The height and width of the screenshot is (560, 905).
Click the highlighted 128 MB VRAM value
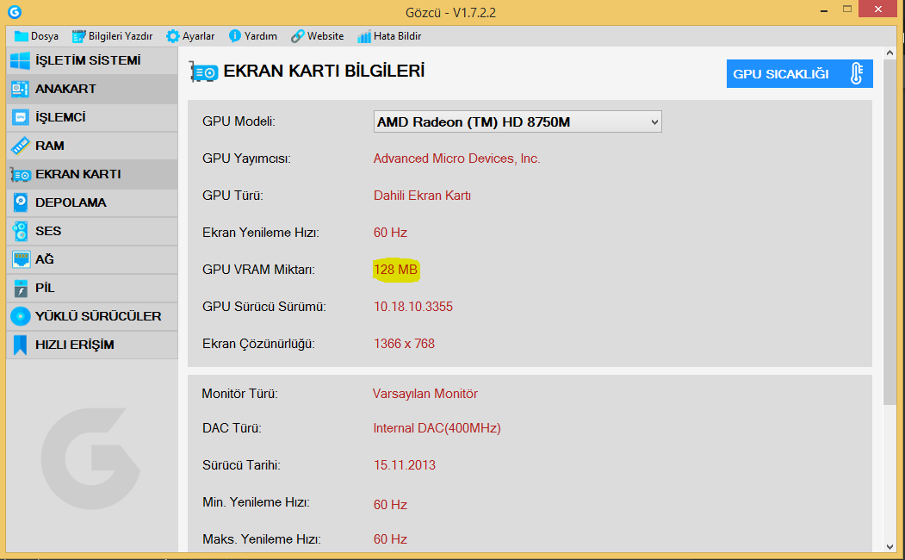click(x=395, y=270)
